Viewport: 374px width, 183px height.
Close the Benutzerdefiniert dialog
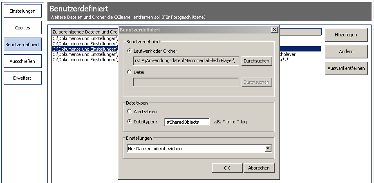click(274, 30)
